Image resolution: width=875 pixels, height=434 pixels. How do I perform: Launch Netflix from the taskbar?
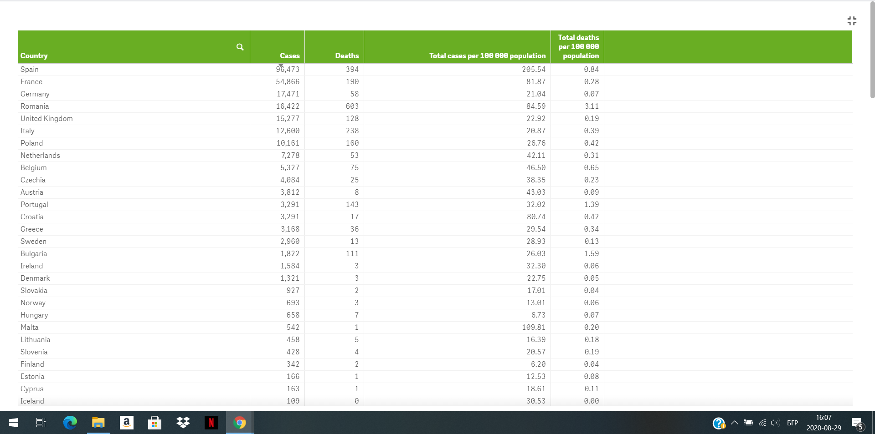[x=211, y=423]
